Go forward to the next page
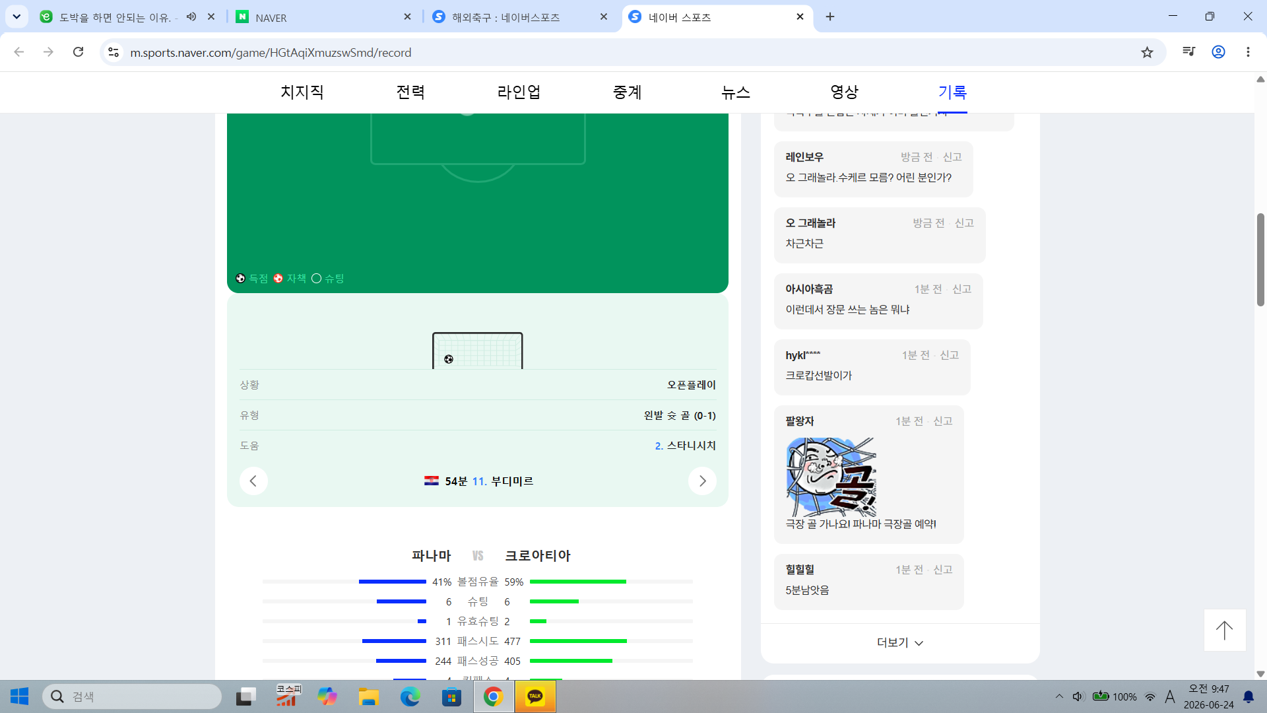Image resolution: width=1267 pixels, height=713 pixels. point(48,52)
